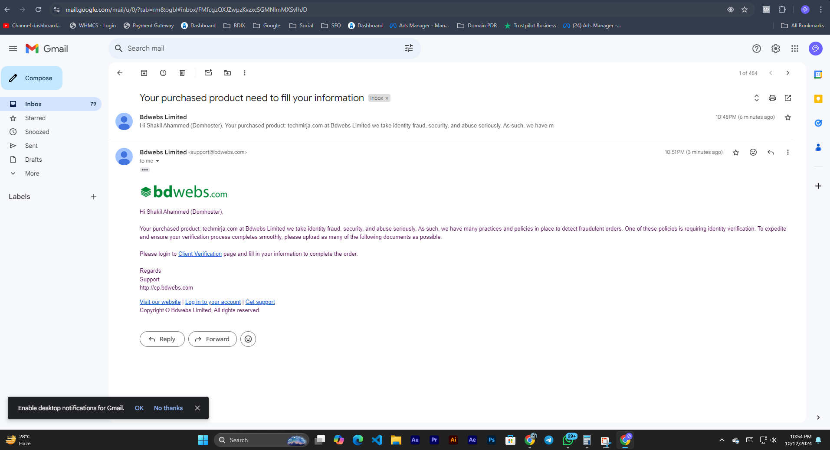This screenshot has width=830, height=450.
Task: Star the 10:48 PM message
Action: (x=788, y=117)
